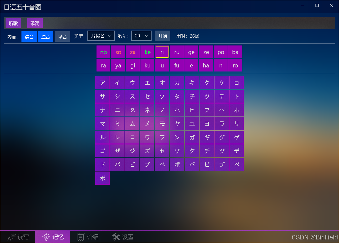Image resolution: width=339 pixels, height=243 pixels.
Task: Click the 'ze' romaji tile
Action: pos(206,52)
